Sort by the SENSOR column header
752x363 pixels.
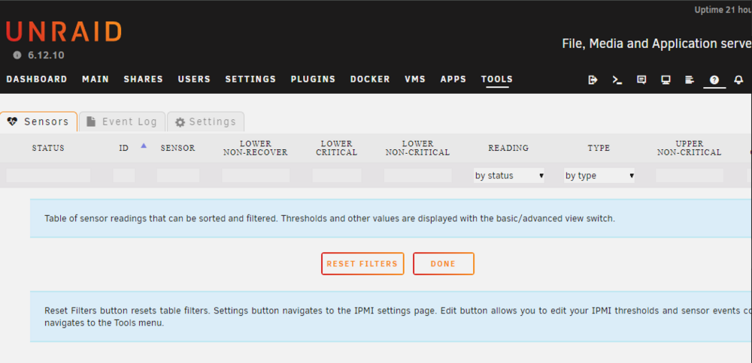[x=178, y=148]
